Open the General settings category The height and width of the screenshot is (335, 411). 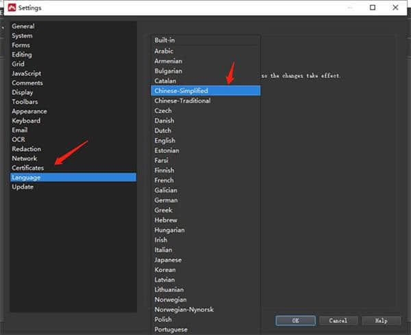coord(23,26)
